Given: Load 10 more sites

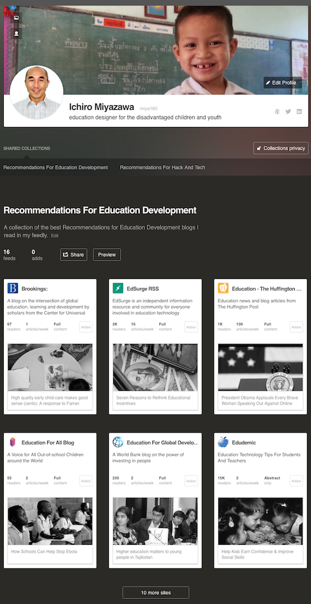Looking at the screenshot, I should coord(155,592).
